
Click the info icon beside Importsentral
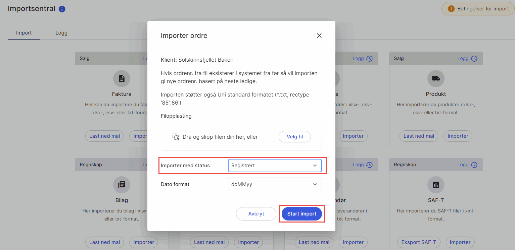(62, 9)
